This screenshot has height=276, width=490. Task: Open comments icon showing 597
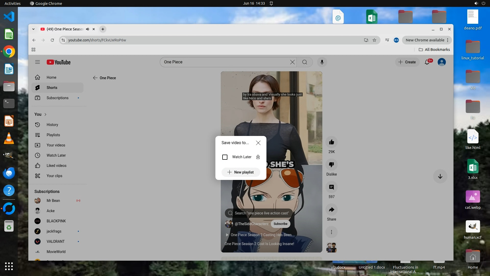click(x=332, y=187)
